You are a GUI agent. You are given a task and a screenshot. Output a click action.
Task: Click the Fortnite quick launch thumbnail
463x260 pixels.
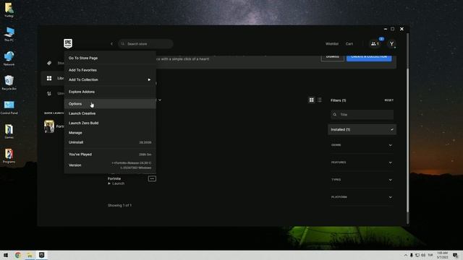(49, 126)
